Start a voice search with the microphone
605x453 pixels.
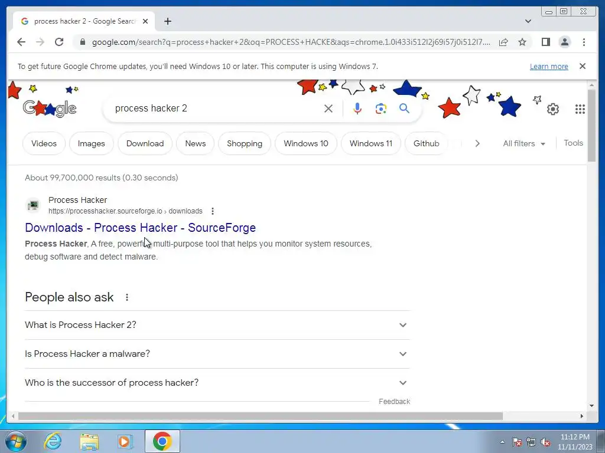pyautogui.click(x=357, y=109)
